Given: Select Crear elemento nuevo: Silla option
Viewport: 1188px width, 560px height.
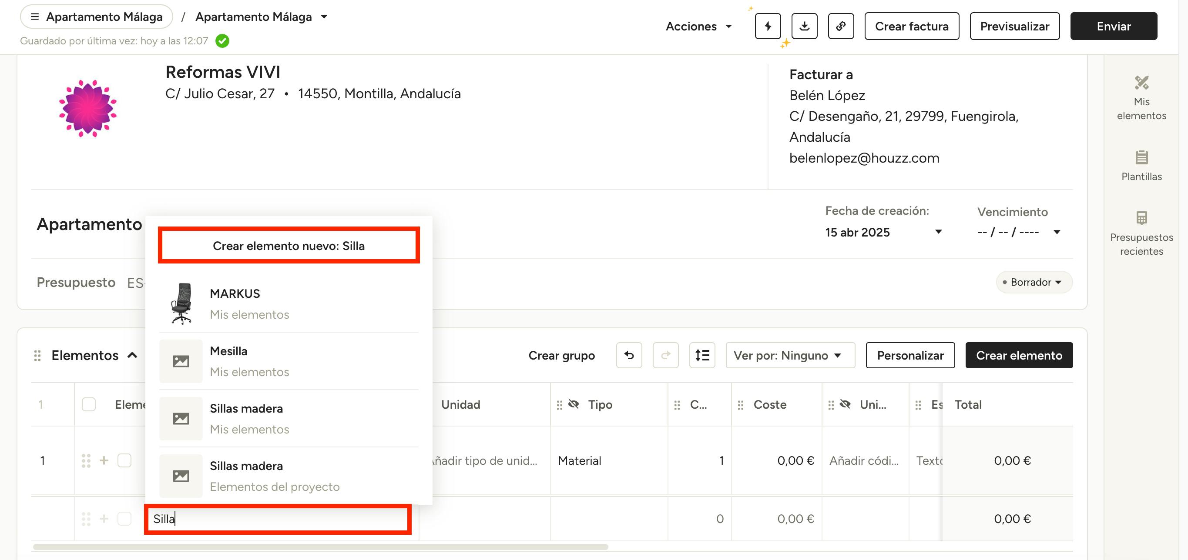Looking at the screenshot, I should [288, 246].
